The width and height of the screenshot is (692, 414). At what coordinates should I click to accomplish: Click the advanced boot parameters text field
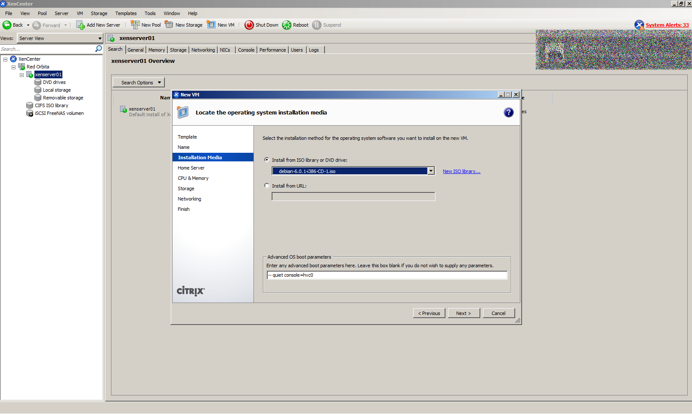pos(387,275)
